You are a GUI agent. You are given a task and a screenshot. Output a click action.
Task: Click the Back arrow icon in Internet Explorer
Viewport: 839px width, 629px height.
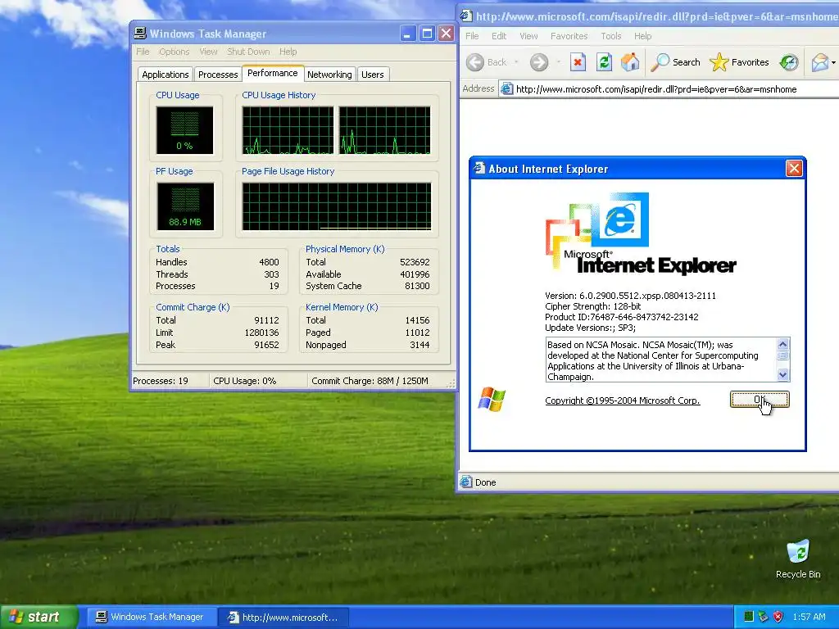click(474, 62)
